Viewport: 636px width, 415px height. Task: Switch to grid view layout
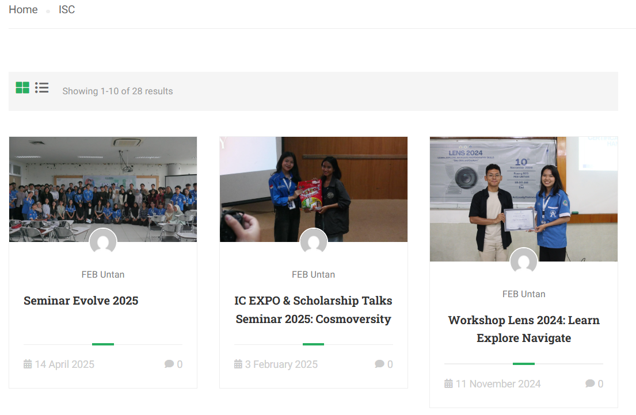tap(22, 87)
